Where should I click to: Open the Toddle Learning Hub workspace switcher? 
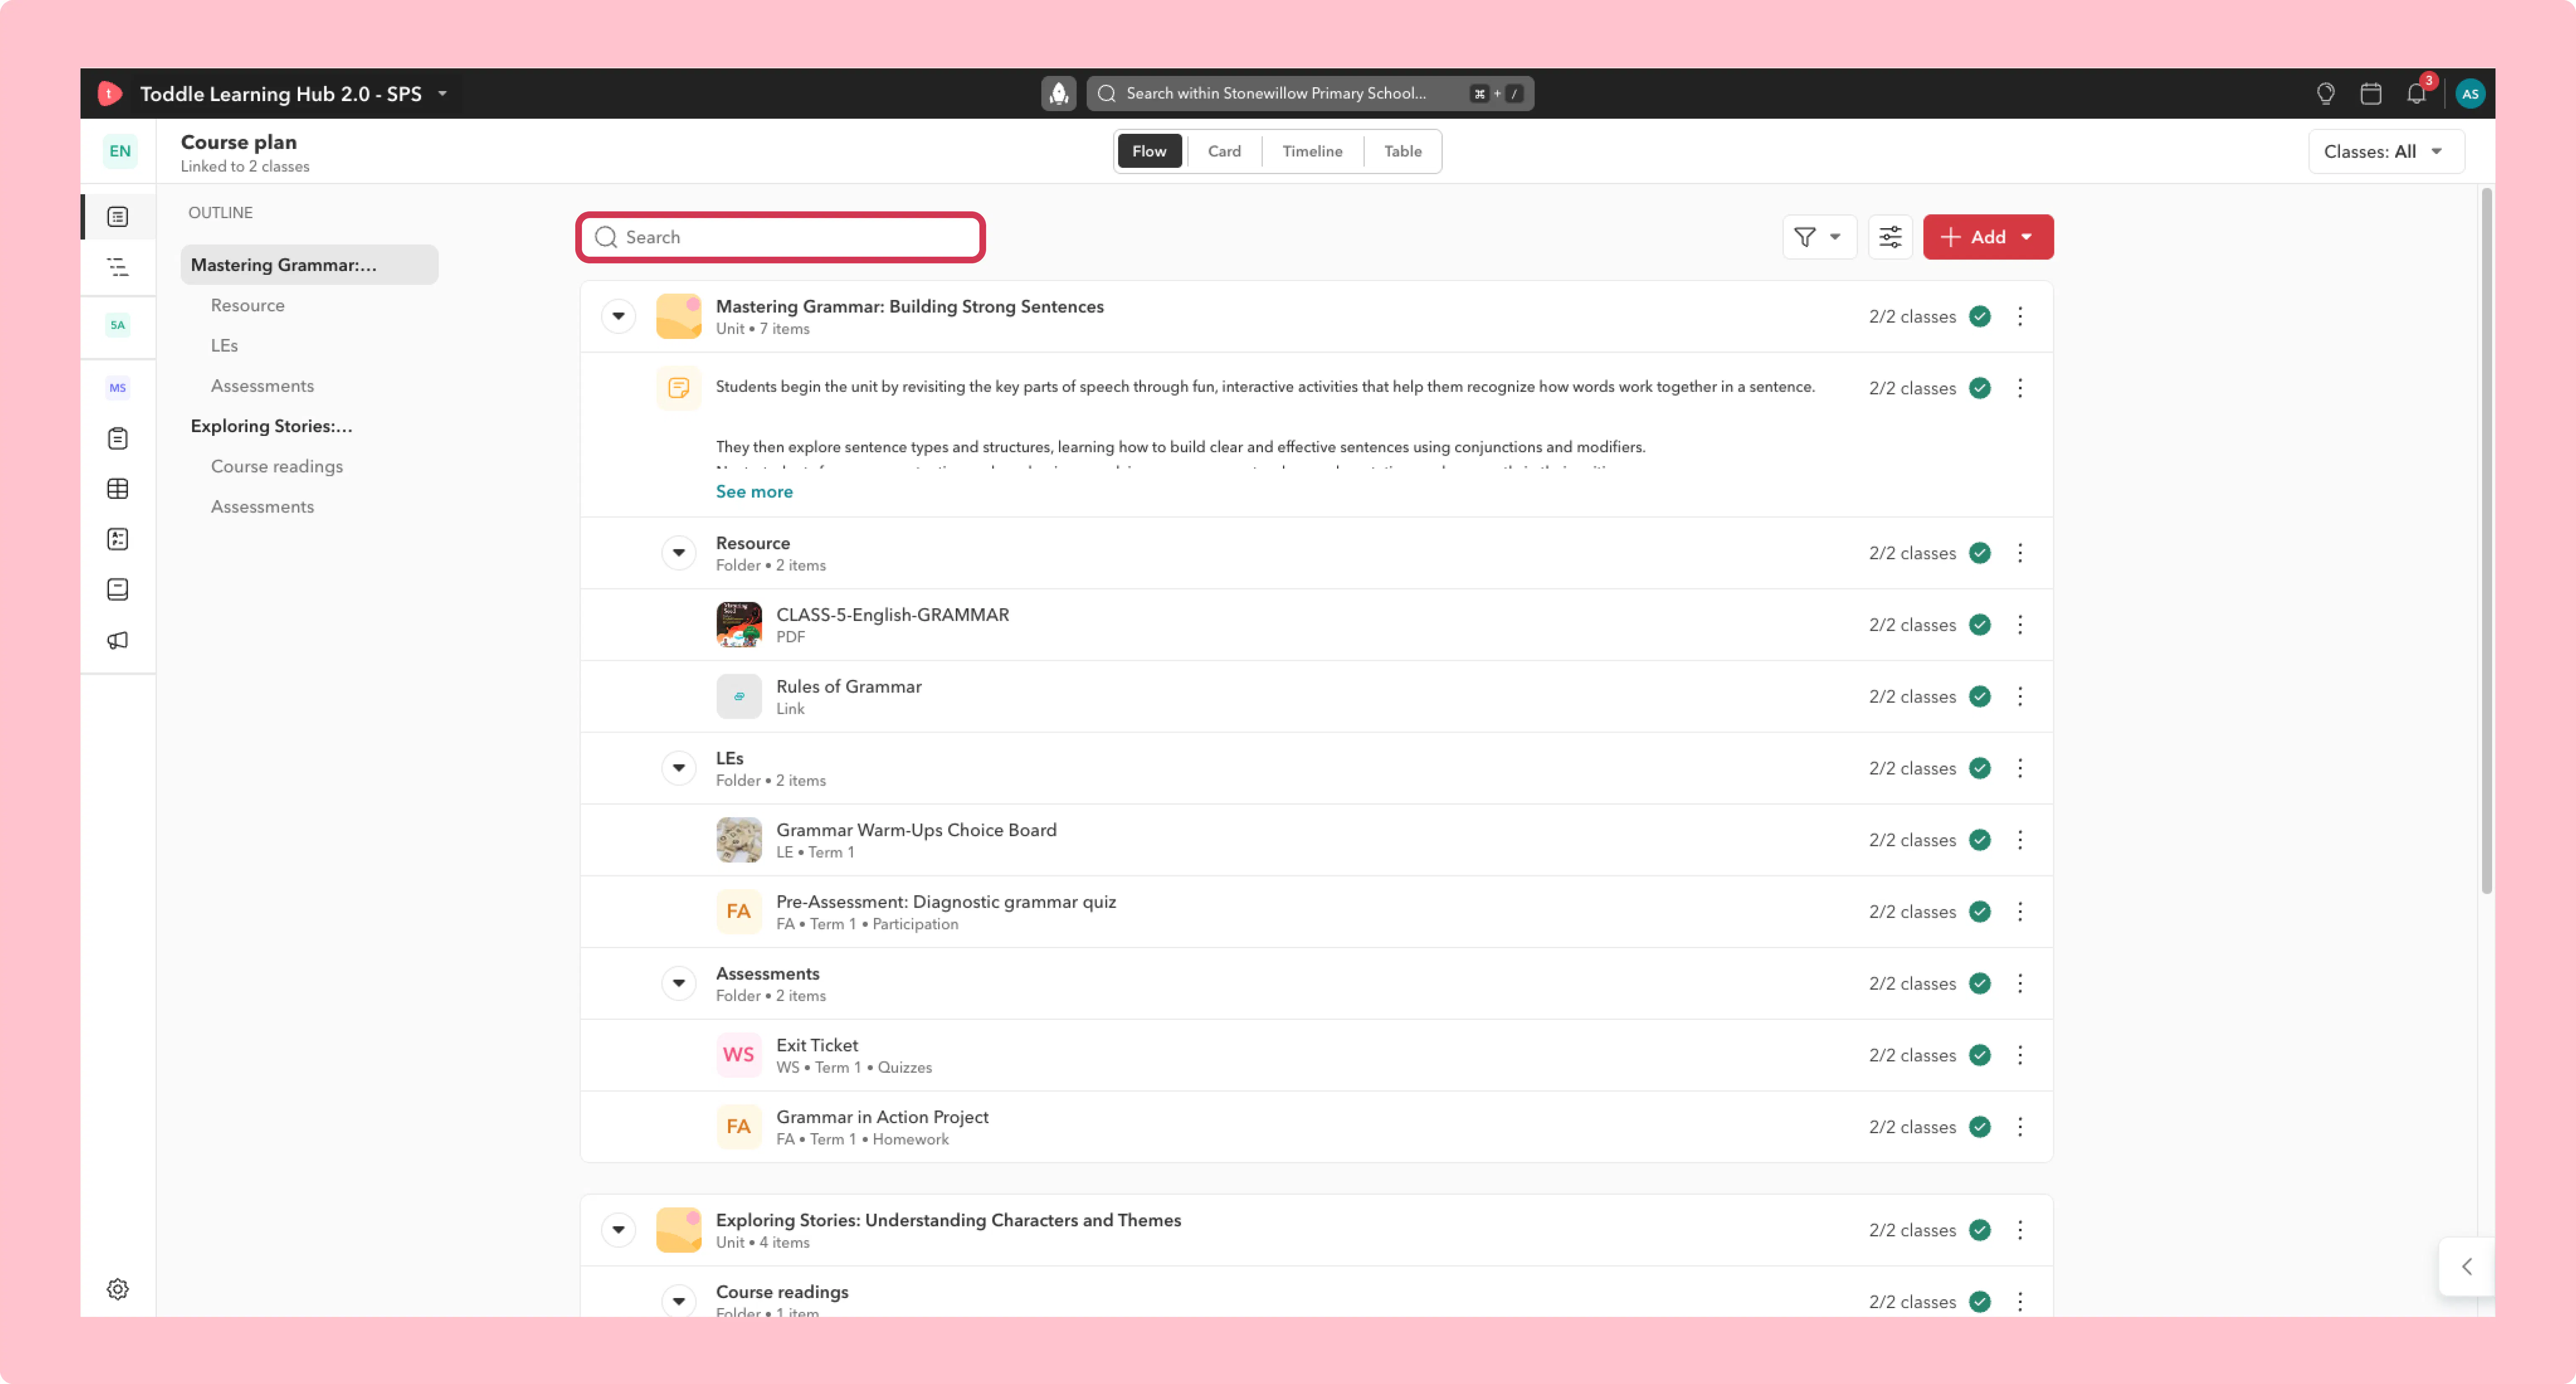[x=294, y=94]
